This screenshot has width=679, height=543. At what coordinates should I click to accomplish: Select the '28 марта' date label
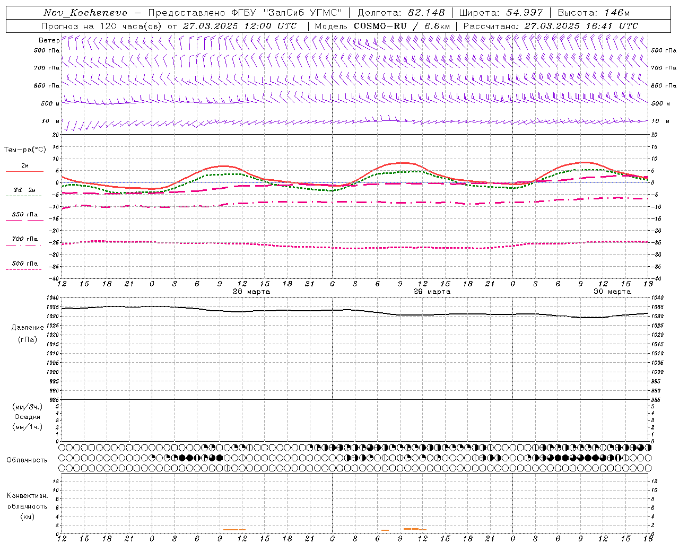(x=251, y=292)
